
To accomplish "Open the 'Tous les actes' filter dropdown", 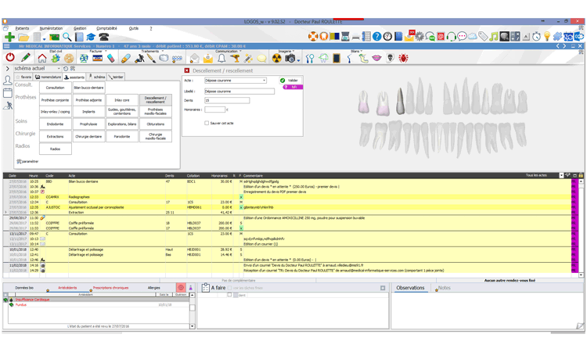I will (561, 175).
